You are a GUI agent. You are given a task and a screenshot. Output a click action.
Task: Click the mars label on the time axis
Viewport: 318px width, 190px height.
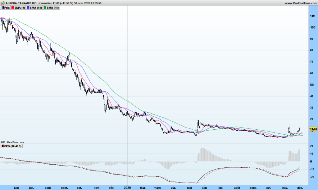coord(157,188)
